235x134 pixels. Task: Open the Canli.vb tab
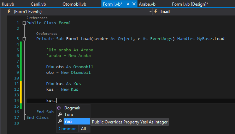(38, 4)
